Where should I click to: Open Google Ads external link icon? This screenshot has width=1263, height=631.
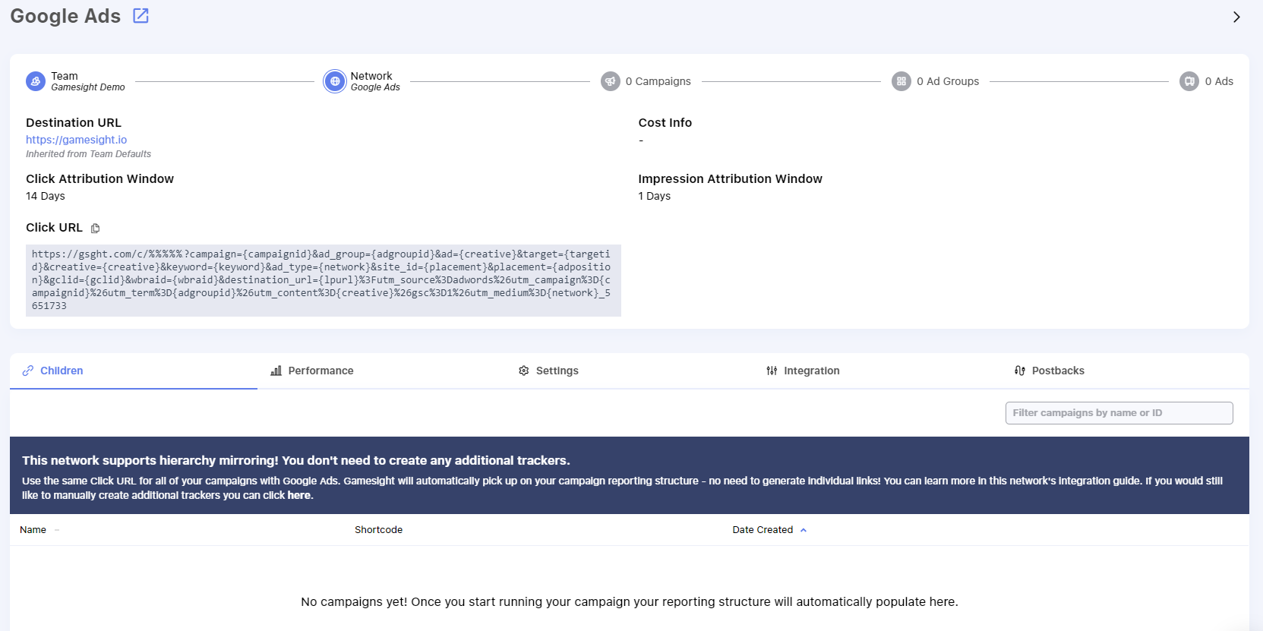coord(141,16)
